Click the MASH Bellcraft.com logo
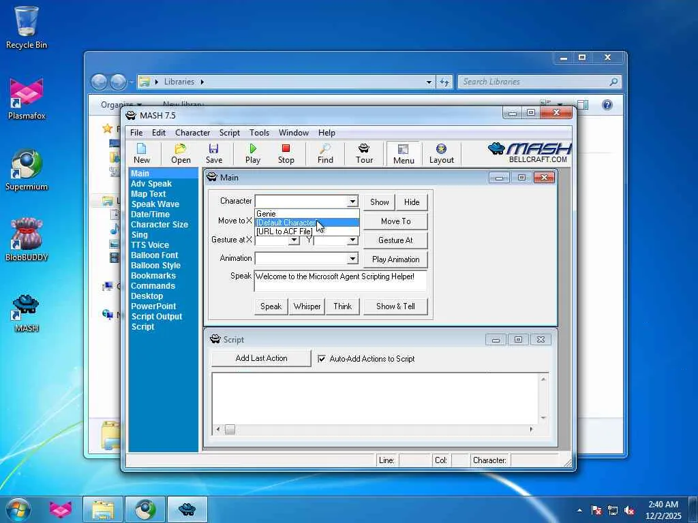This screenshot has width=698, height=523. [530, 153]
